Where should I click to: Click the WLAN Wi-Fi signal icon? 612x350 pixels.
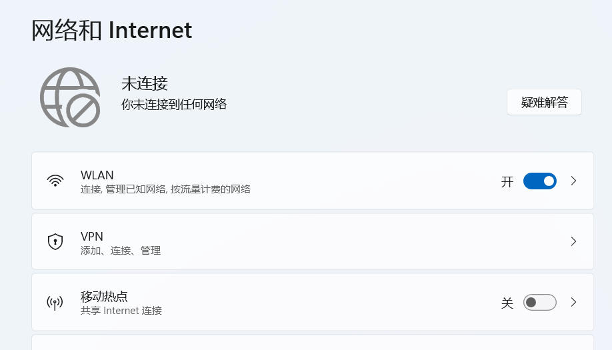55,181
